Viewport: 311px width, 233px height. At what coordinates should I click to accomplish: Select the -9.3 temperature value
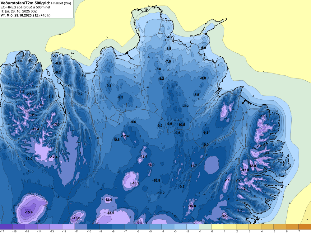(120, 97)
